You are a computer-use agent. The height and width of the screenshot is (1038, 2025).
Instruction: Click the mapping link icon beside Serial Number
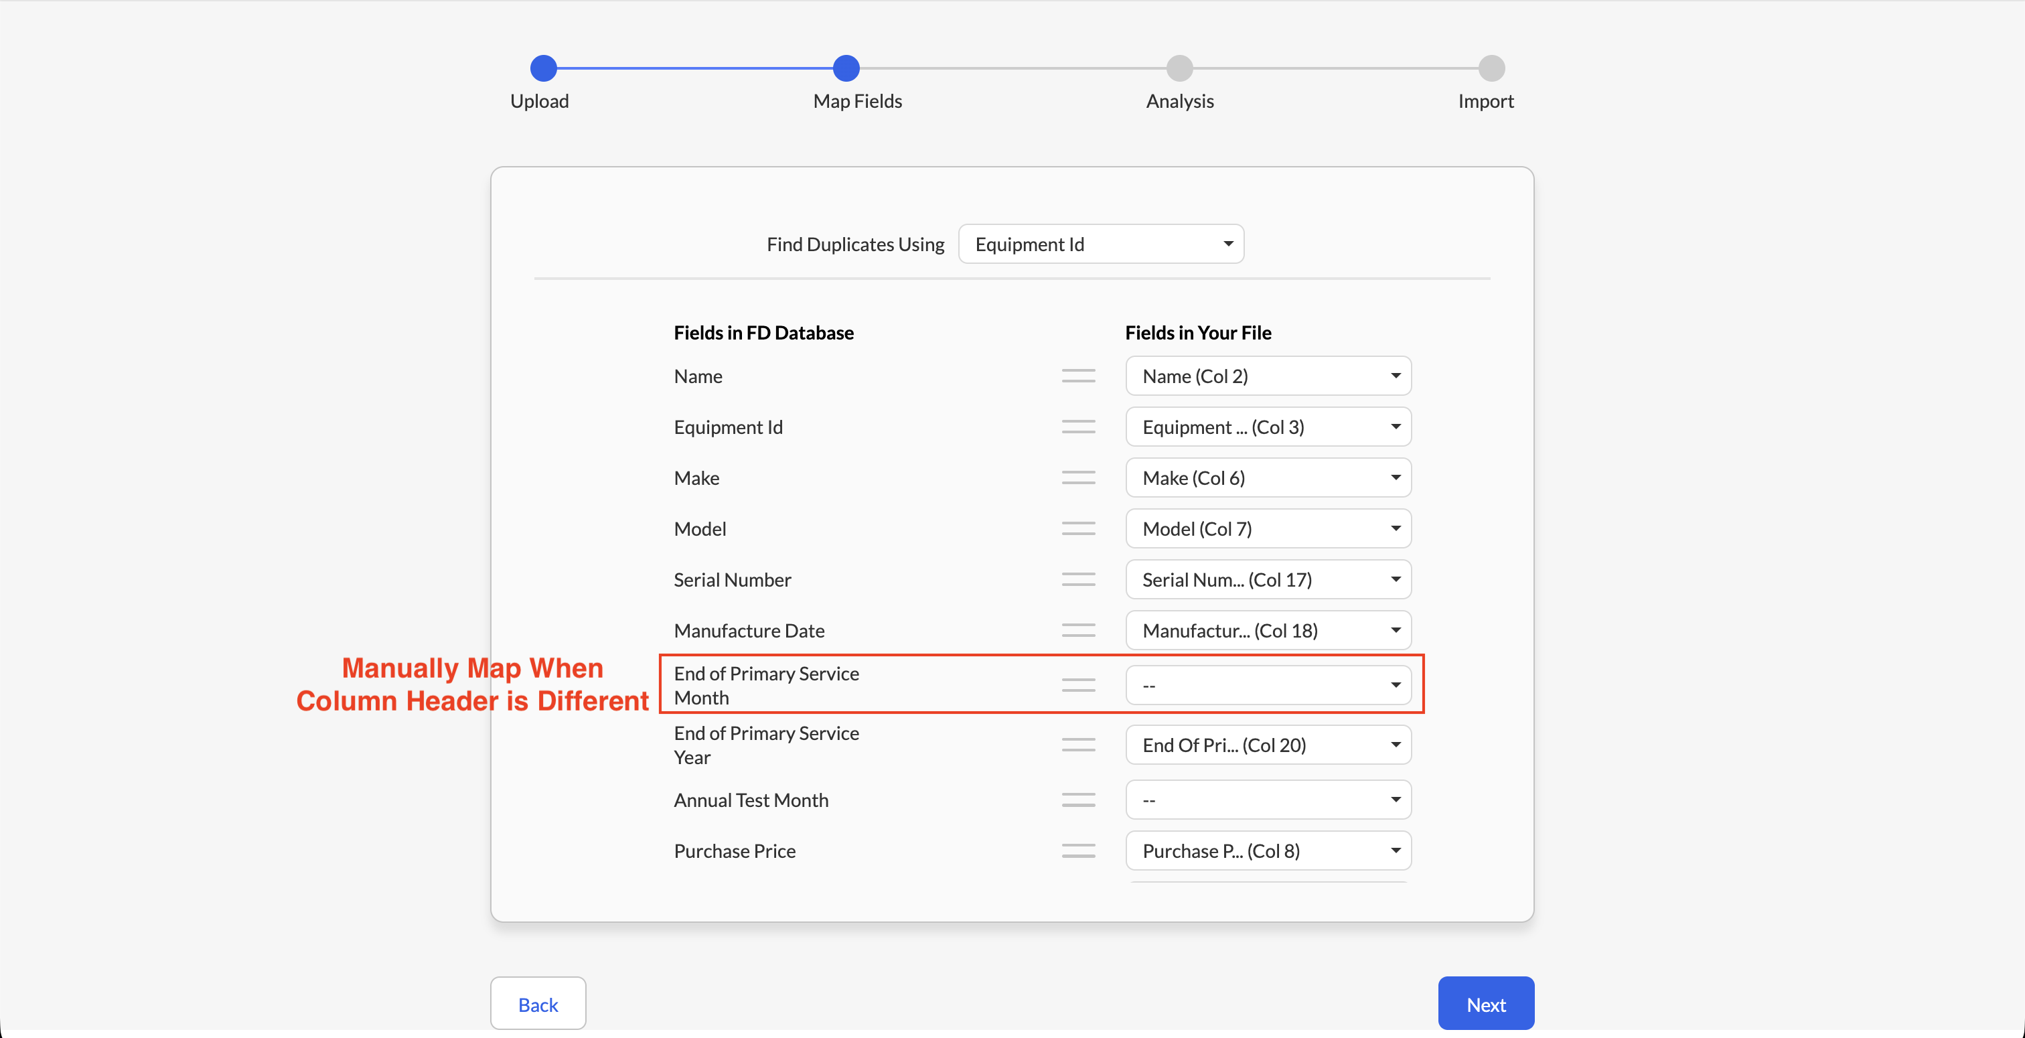[x=1077, y=579]
